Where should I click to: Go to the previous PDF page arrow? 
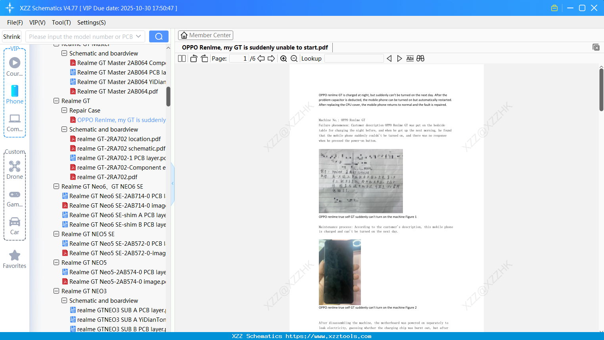(261, 59)
